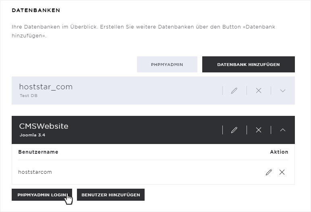Edit the CMSWebsite database with pencil icon

(234, 130)
